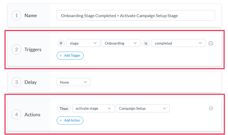Edit the automation Name text field

(136, 16)
